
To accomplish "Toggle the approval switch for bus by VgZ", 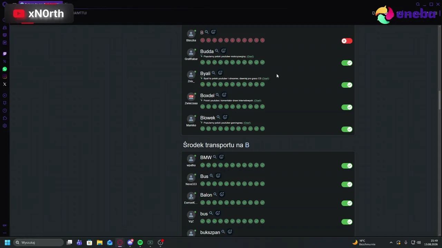I will click(x=347, y=222).
